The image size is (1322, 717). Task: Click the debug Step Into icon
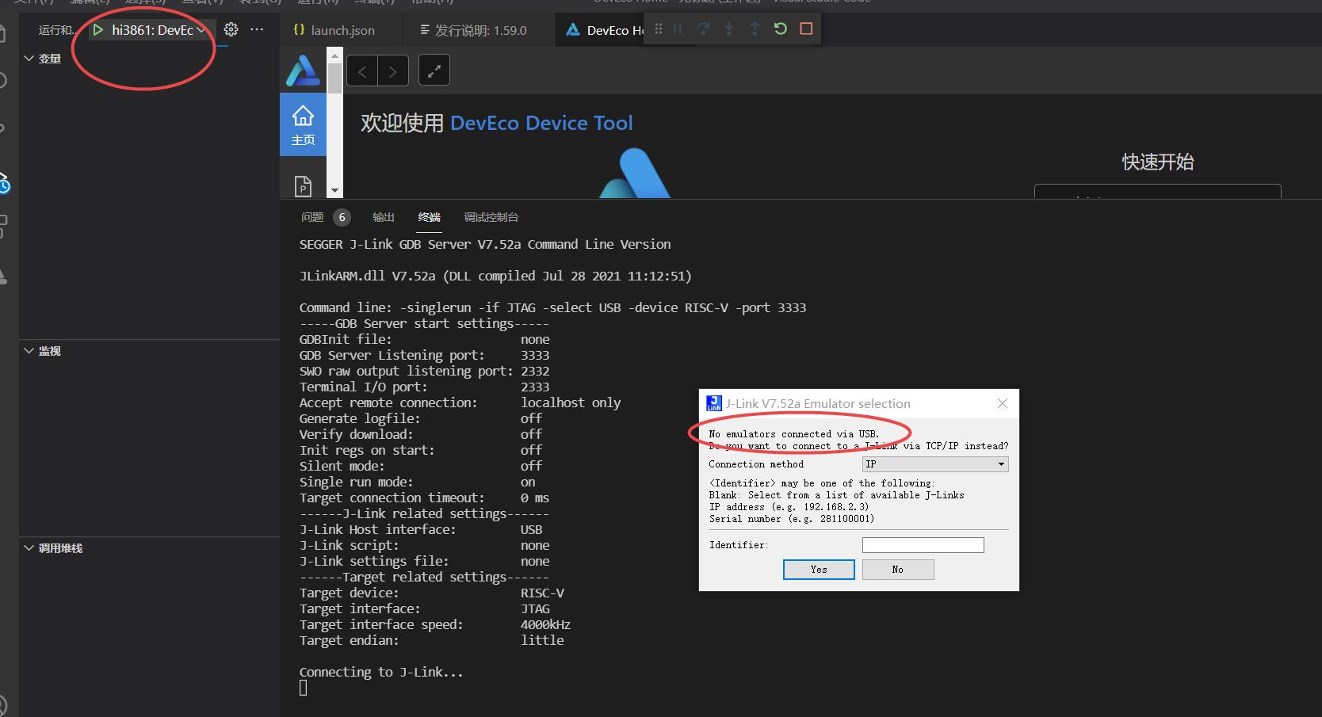tap(728, 29)
